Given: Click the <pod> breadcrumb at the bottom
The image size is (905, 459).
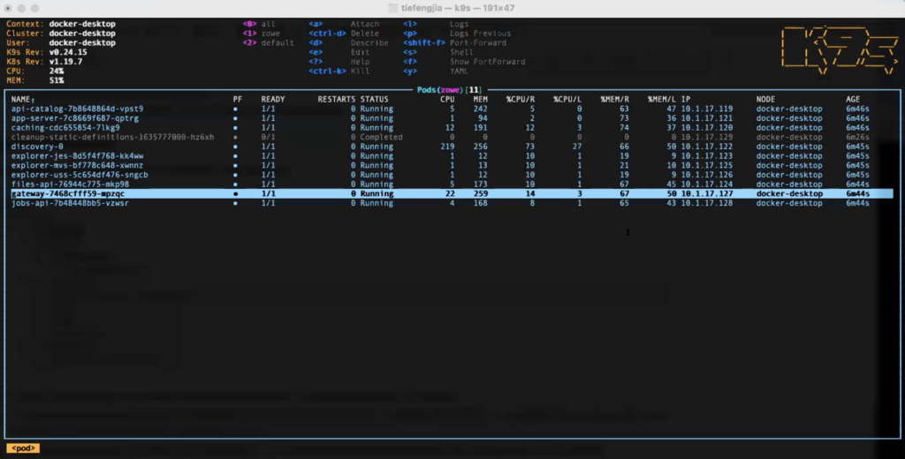Looking at the screenshot, I should pos(23,448).
